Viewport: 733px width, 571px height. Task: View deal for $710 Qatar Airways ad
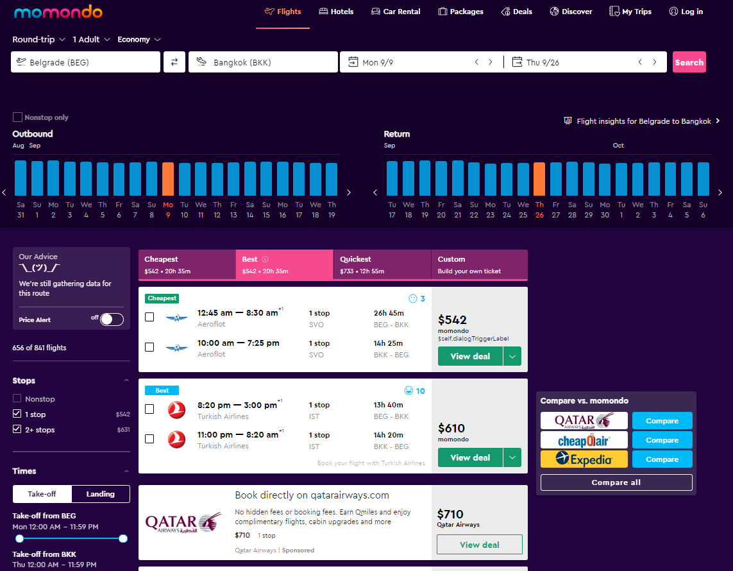click(480, 544)
